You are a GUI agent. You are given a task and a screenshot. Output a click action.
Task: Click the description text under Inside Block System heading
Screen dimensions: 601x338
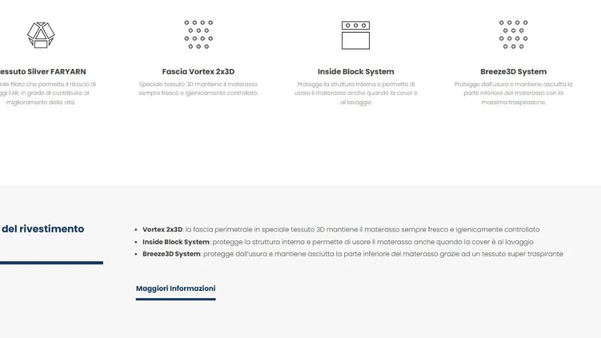[x=356, y=93]
